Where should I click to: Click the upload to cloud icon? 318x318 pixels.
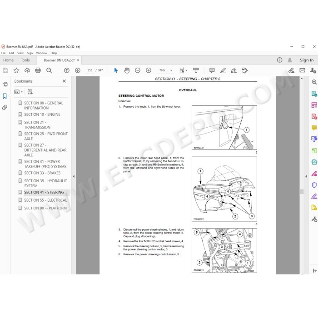click(x=27, y=70)
